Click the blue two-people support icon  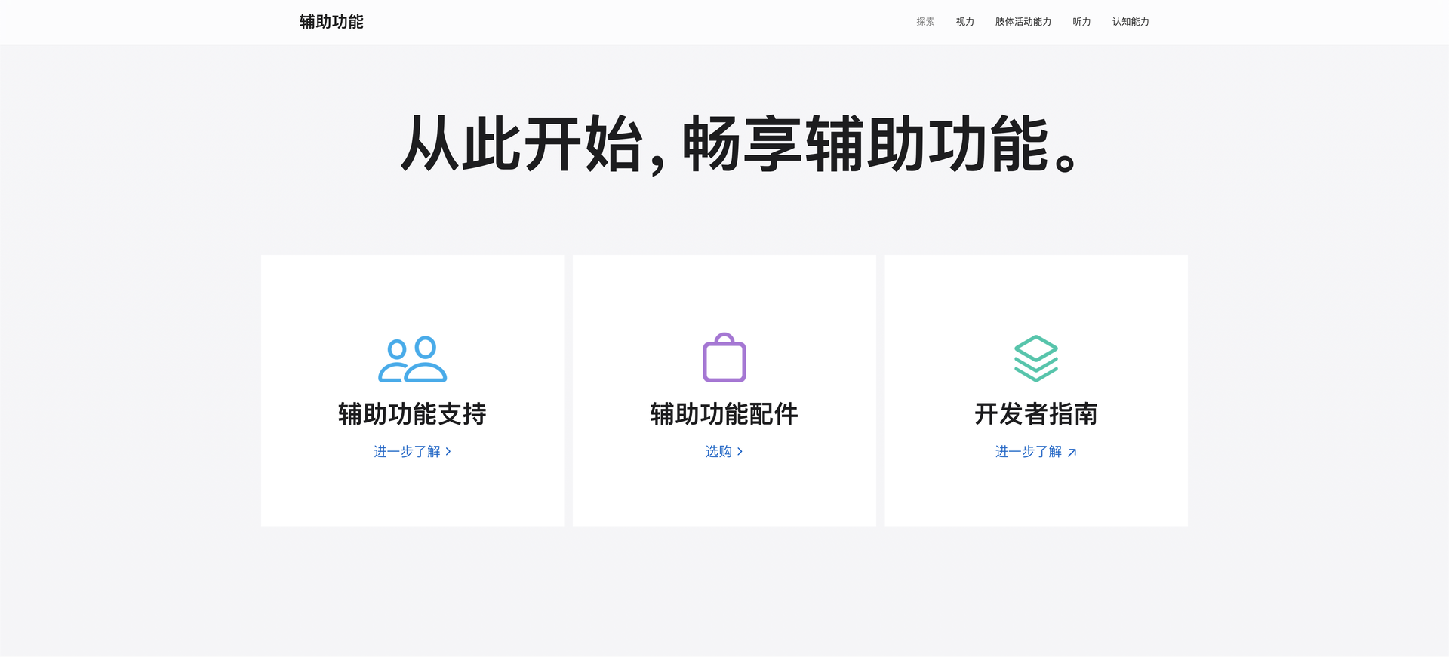(x=412, y=359)
